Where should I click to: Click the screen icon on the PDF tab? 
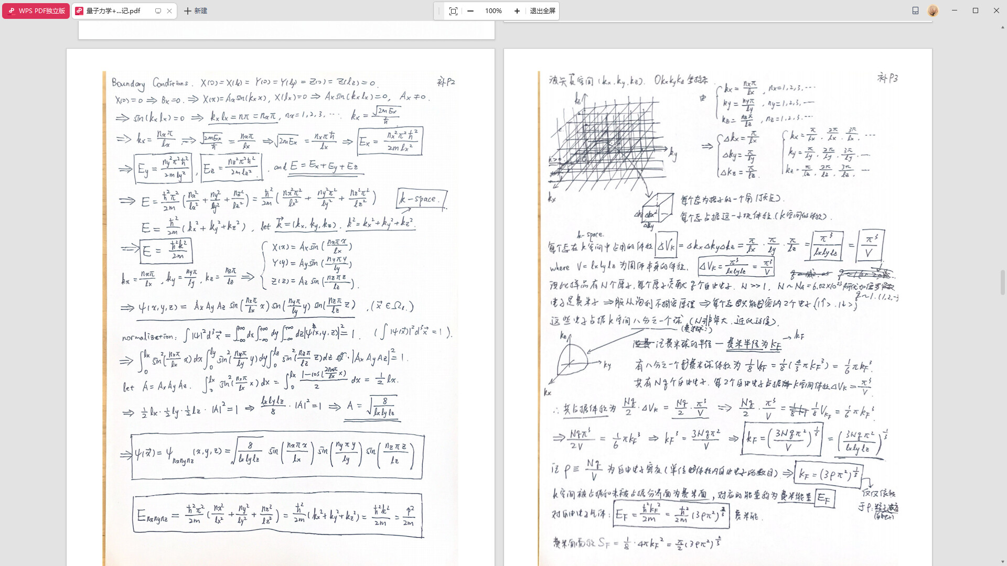(x=158, y=10)
